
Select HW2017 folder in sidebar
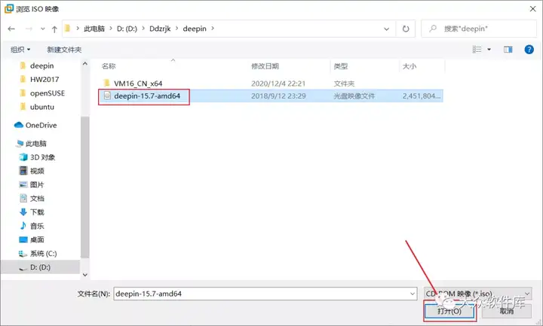point(44,80)
